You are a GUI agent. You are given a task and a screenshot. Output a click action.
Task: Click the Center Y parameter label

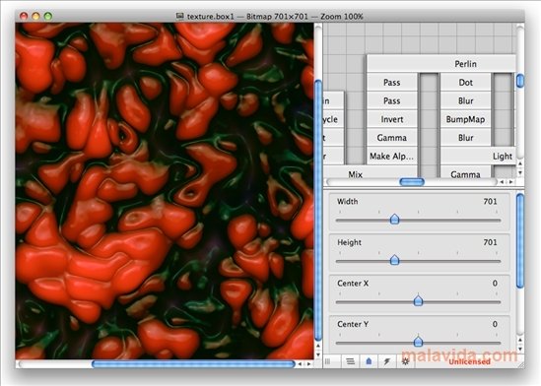pos(353,324)
